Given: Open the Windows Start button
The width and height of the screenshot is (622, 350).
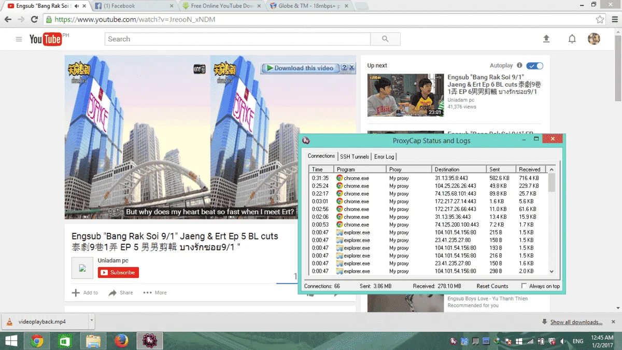Looking at the screenshot, I should [x=11, y=341].
